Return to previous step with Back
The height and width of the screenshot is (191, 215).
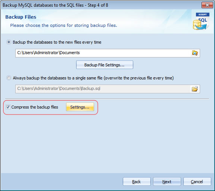click(x=137, y=182)
